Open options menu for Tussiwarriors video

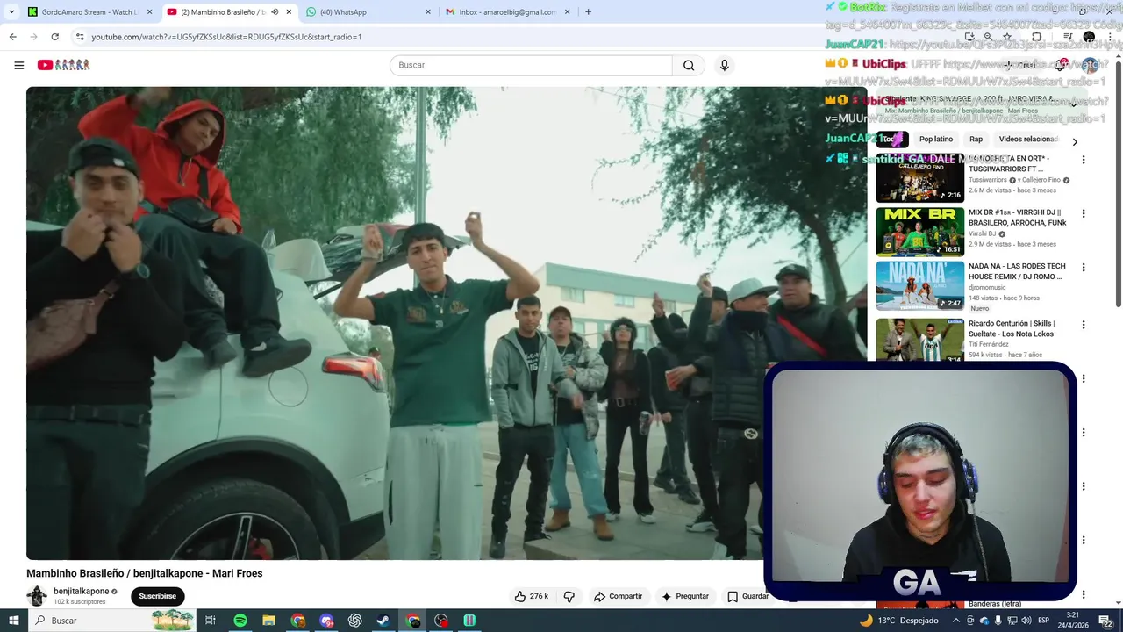1084,160
